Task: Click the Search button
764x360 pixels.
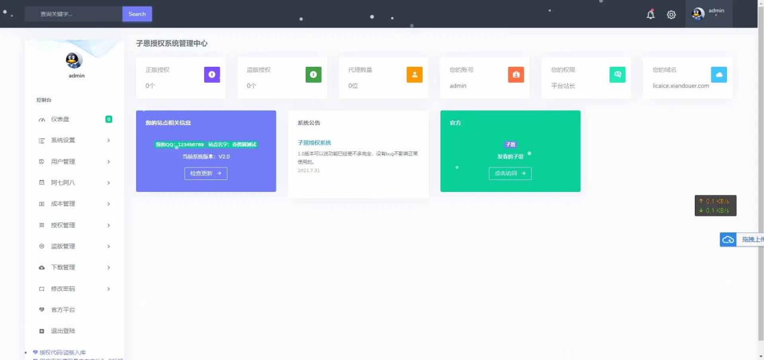Action: click(x=137, y=14)
